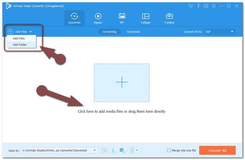Open the gear settings icon
This screenshot has width=245, height=160.
[132, 150]
